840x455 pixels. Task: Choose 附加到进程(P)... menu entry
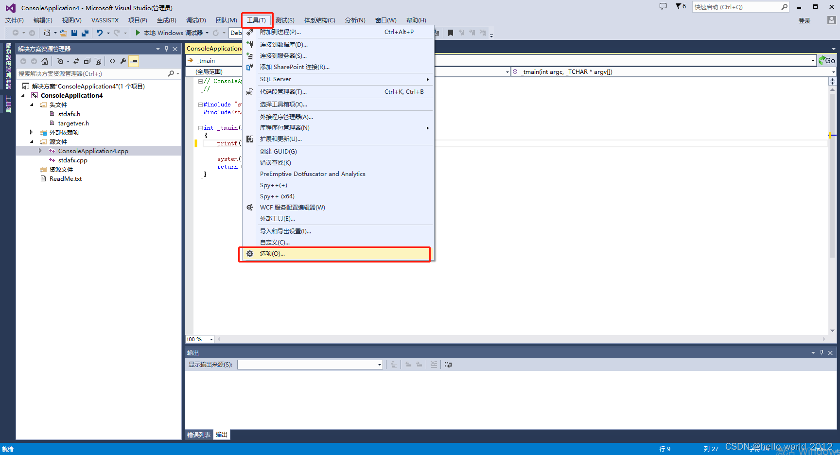(x=338, y=32)
